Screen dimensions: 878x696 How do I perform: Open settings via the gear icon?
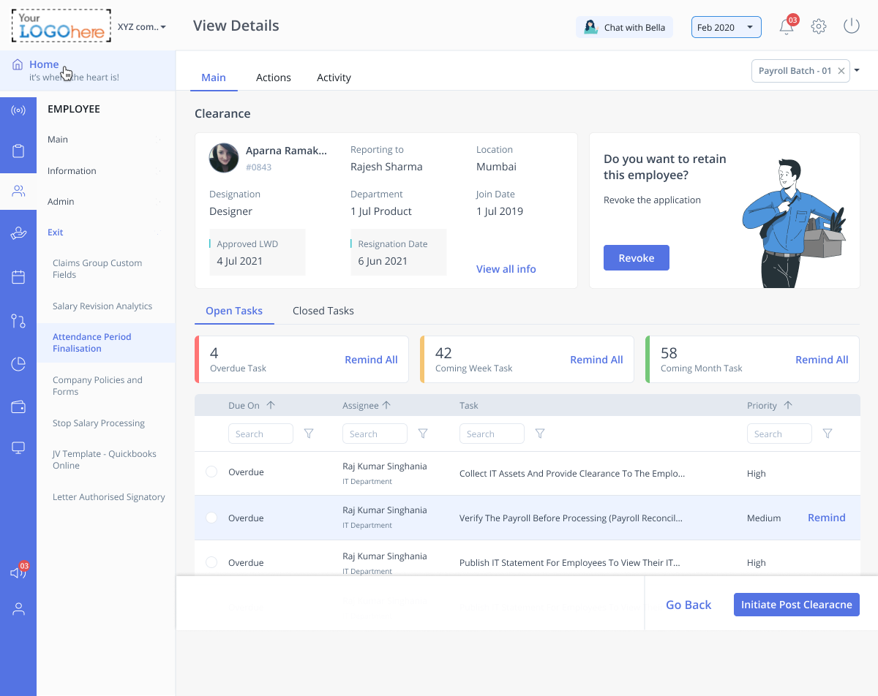[819, 27]
